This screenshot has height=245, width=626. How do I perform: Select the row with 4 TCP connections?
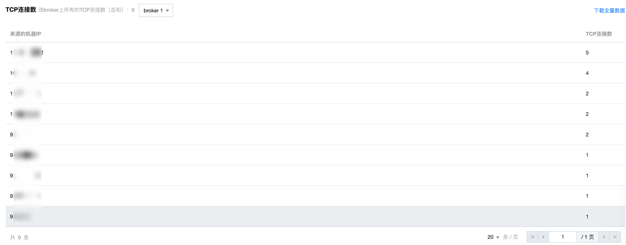click(309, 73)
